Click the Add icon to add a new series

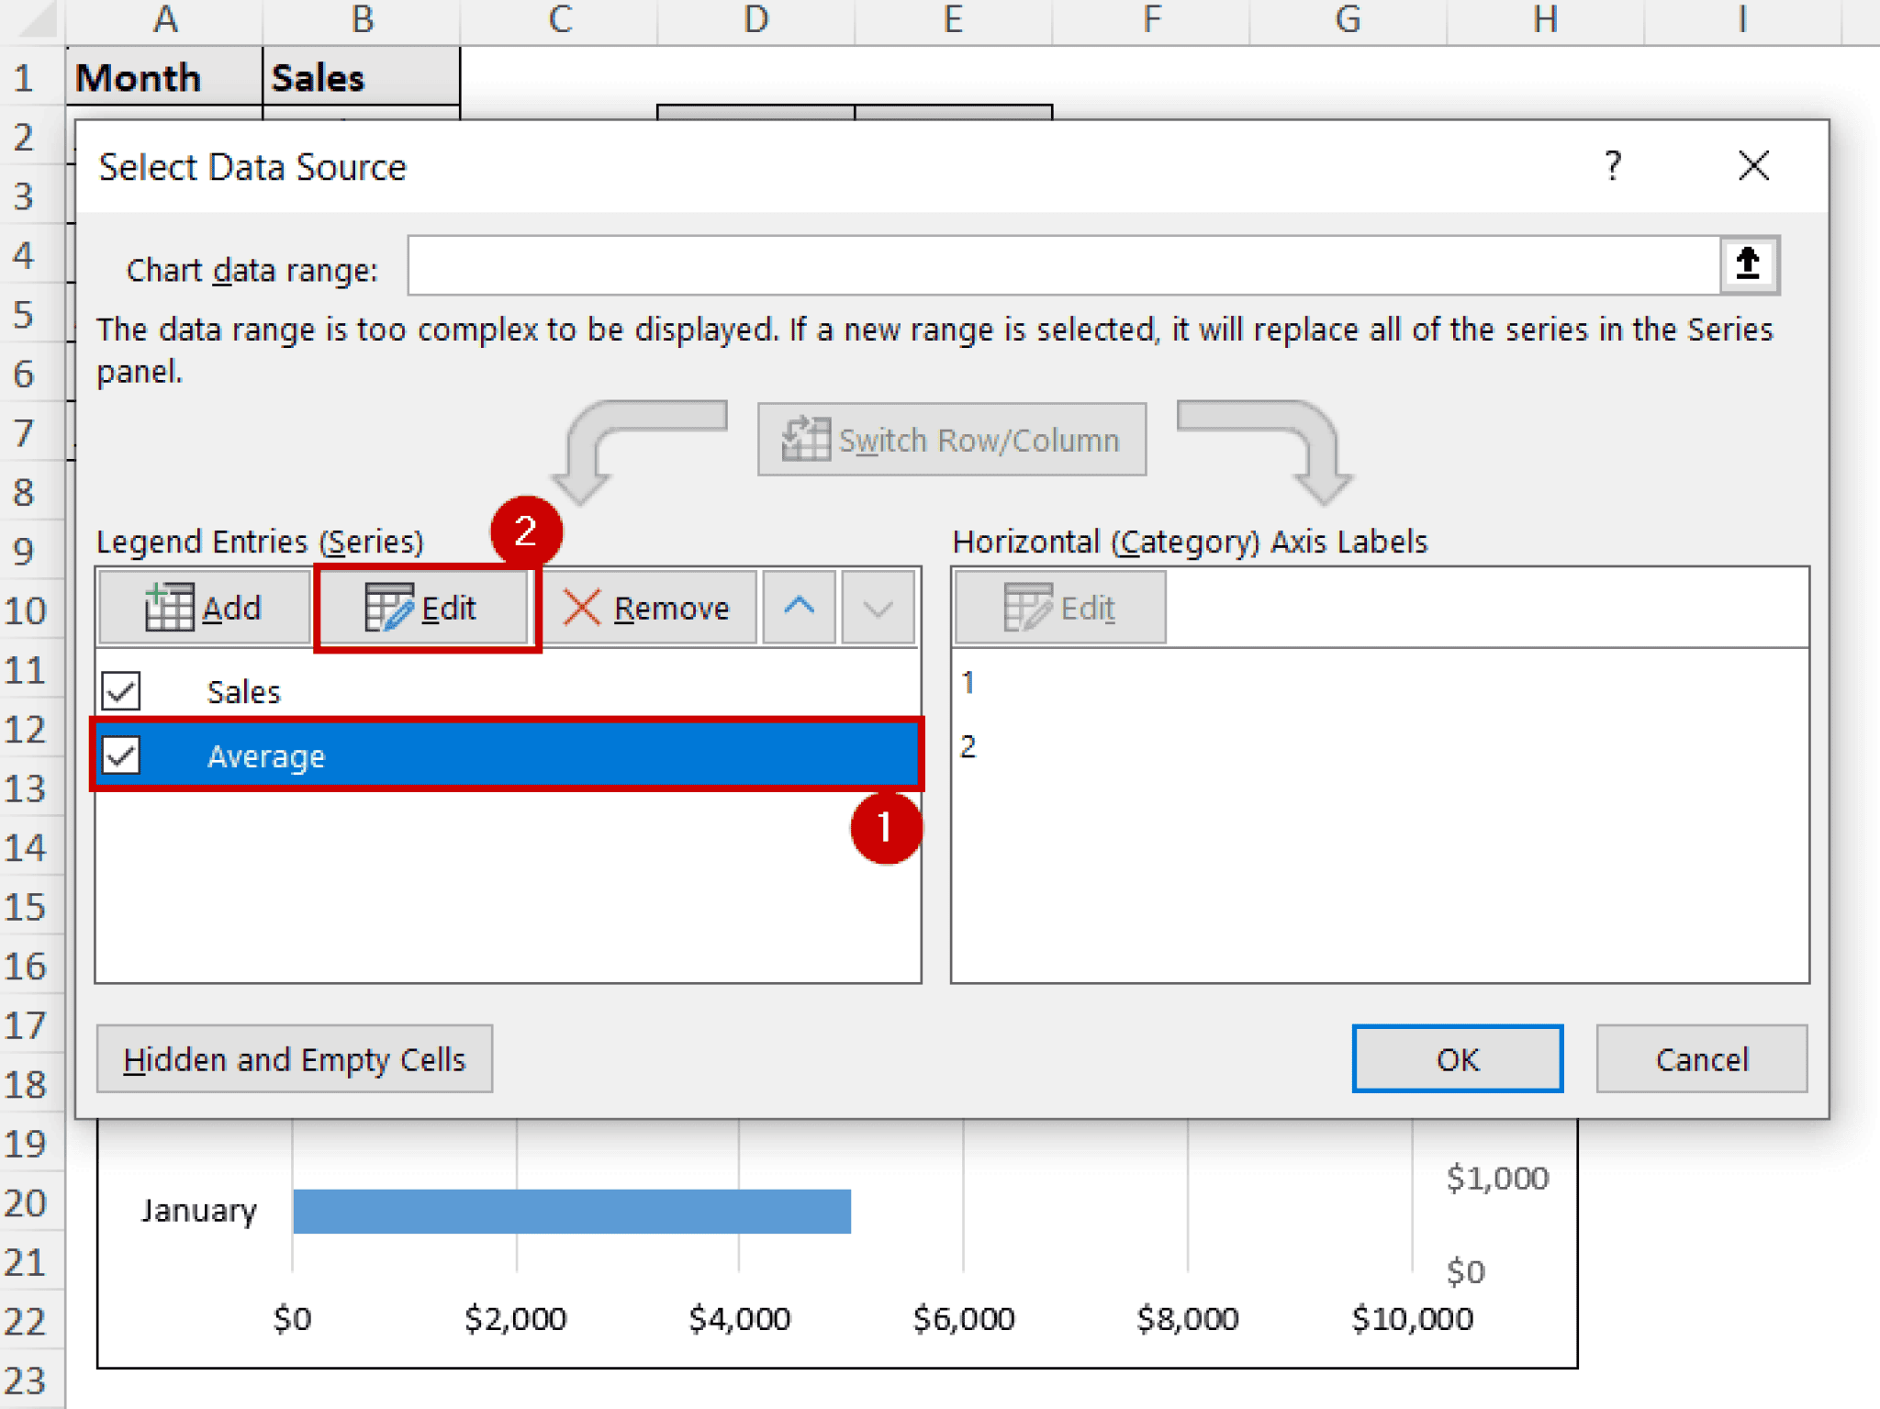[169, 607]
